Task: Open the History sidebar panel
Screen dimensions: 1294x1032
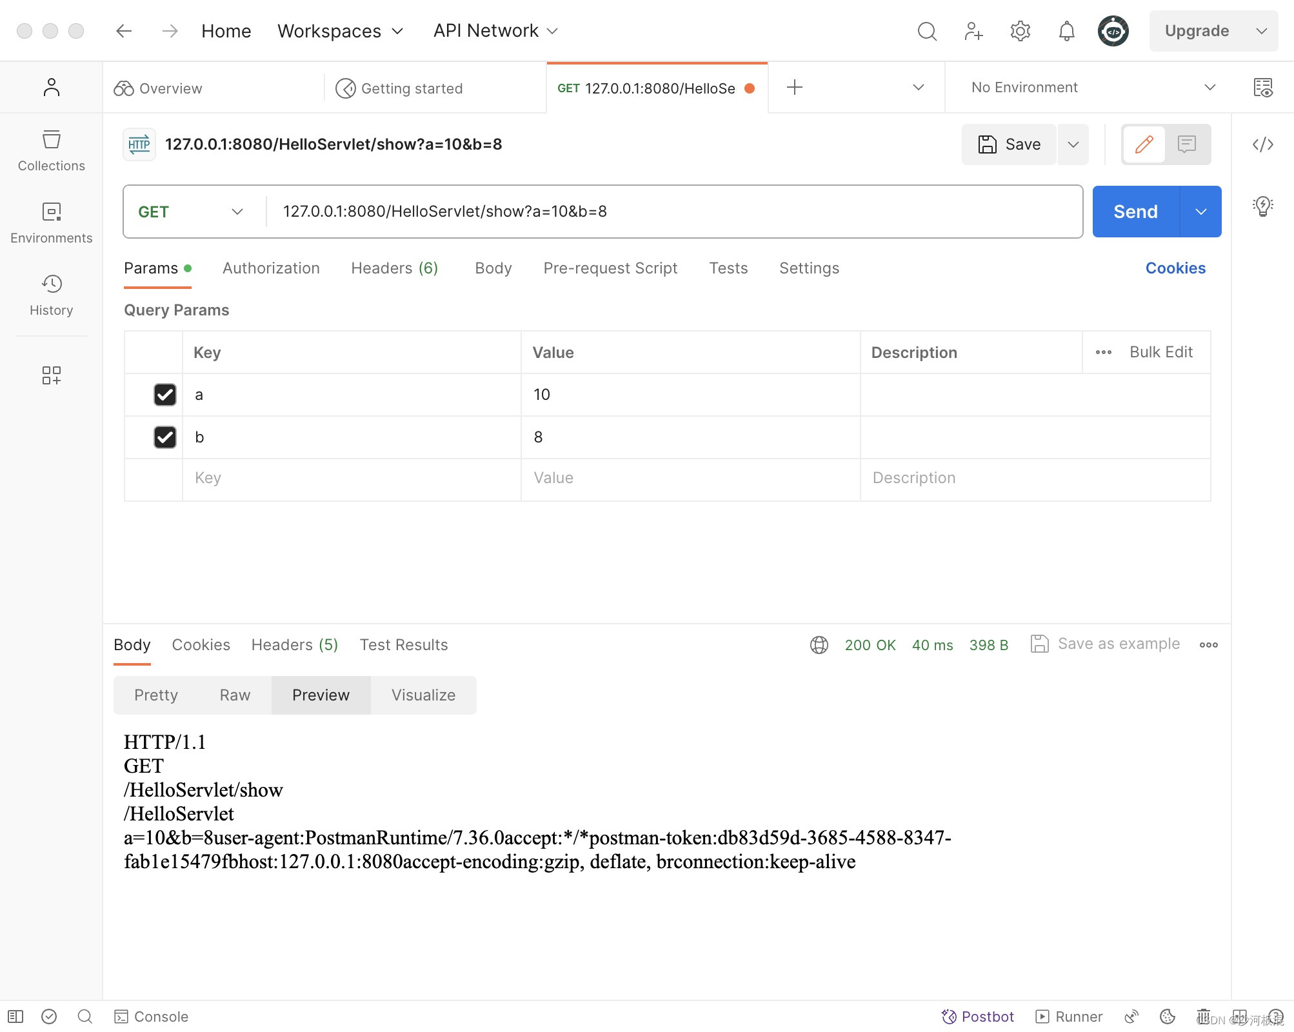Action: tap(51, 295)
